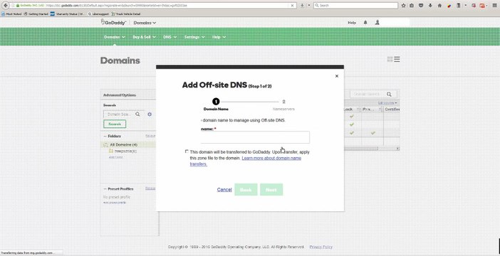
Task: Open the ubersuggest bookmark
Action: [x=98, y=14]
